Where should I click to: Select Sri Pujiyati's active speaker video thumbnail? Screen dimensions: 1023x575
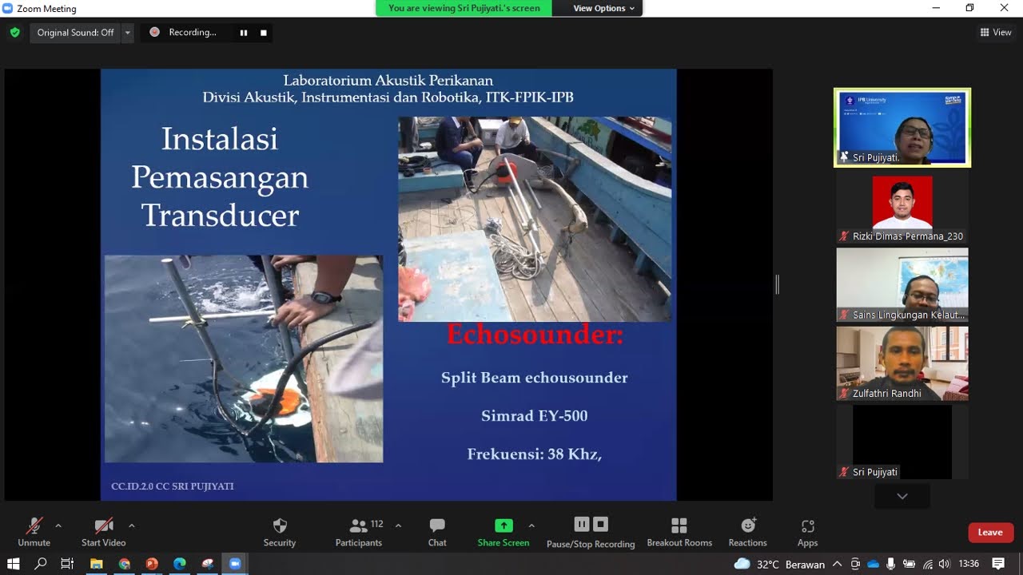point(902,128)
